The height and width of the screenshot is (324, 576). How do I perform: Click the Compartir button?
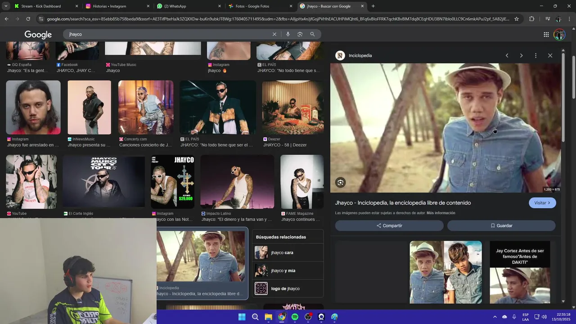coord(389,225)
